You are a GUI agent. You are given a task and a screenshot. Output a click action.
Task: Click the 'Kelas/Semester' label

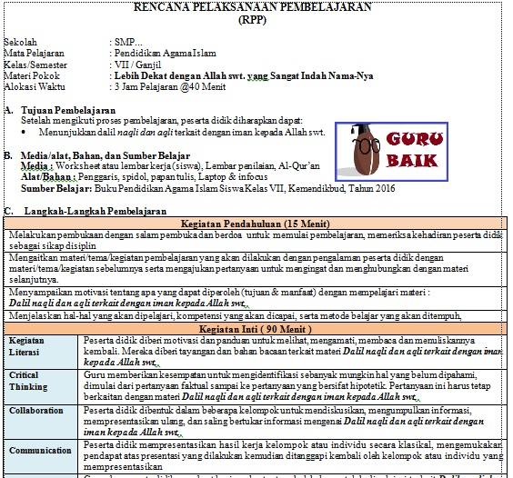pos(35,65)
